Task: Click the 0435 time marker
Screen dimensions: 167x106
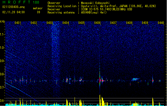Action: click(82, 23)
